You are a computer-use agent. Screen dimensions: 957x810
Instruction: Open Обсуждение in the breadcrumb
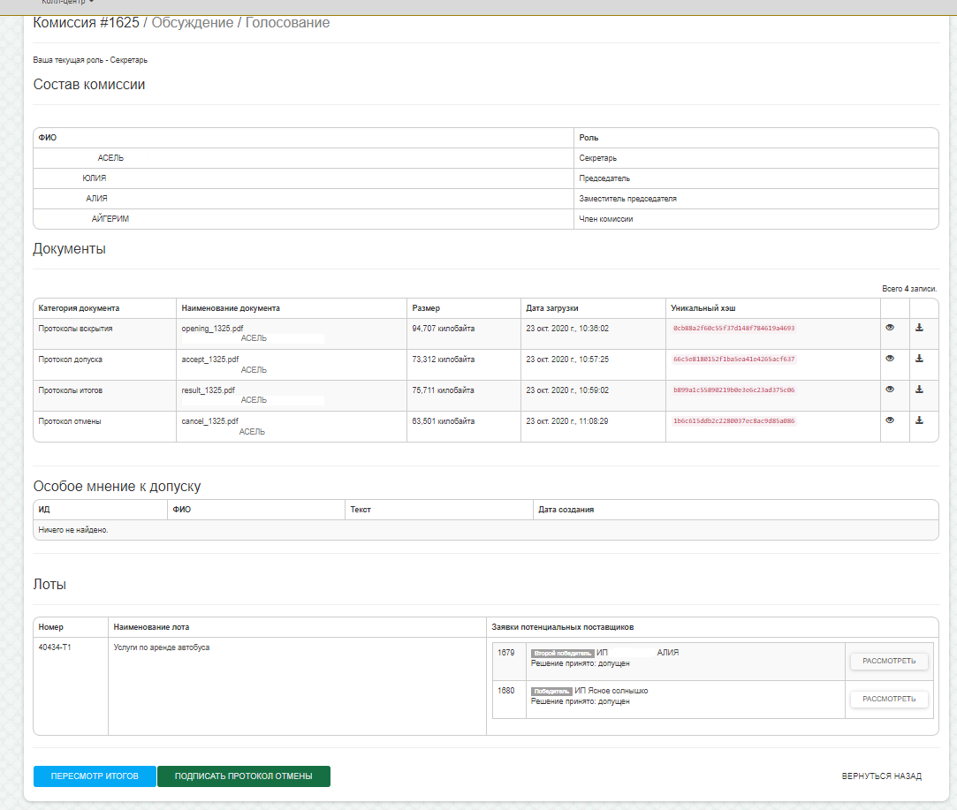coord(193,23)
